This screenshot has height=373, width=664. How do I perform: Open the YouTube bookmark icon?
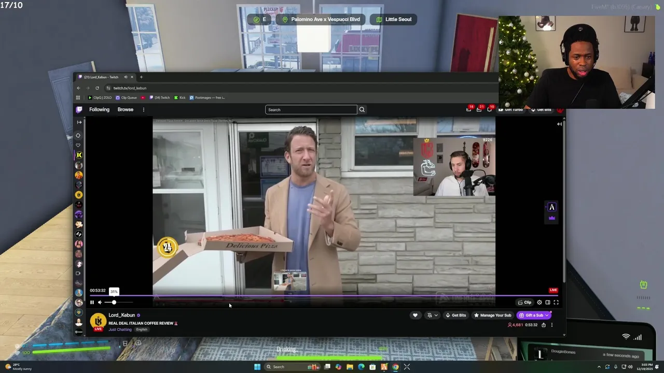pos(143,97)
